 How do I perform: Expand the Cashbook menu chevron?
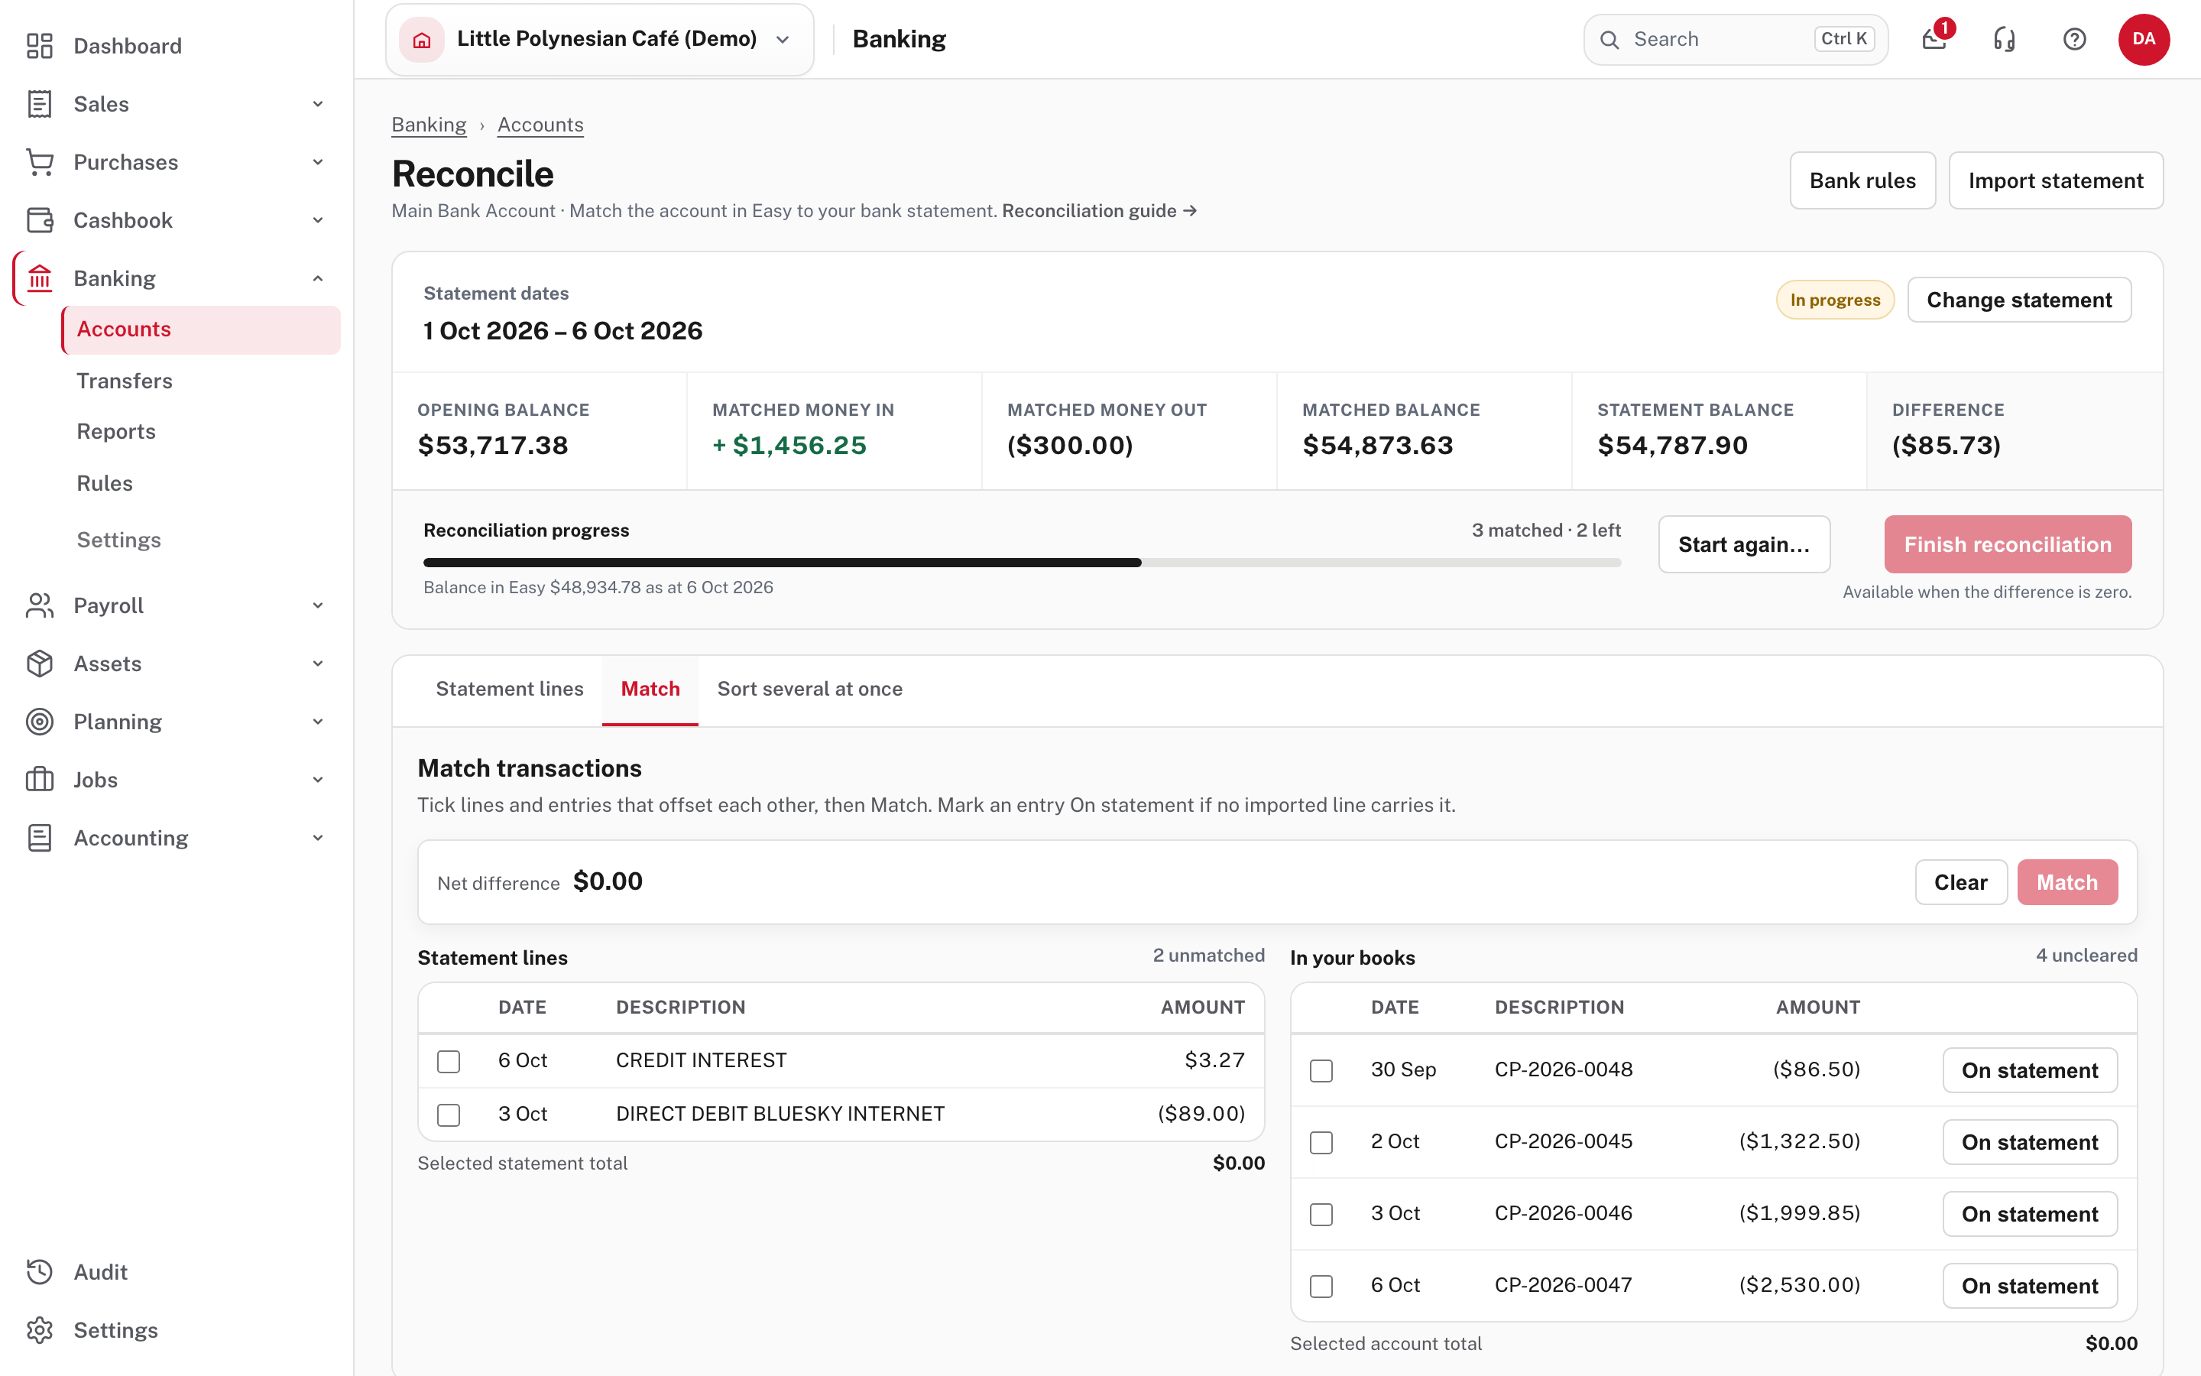click(x=317, y=220)
